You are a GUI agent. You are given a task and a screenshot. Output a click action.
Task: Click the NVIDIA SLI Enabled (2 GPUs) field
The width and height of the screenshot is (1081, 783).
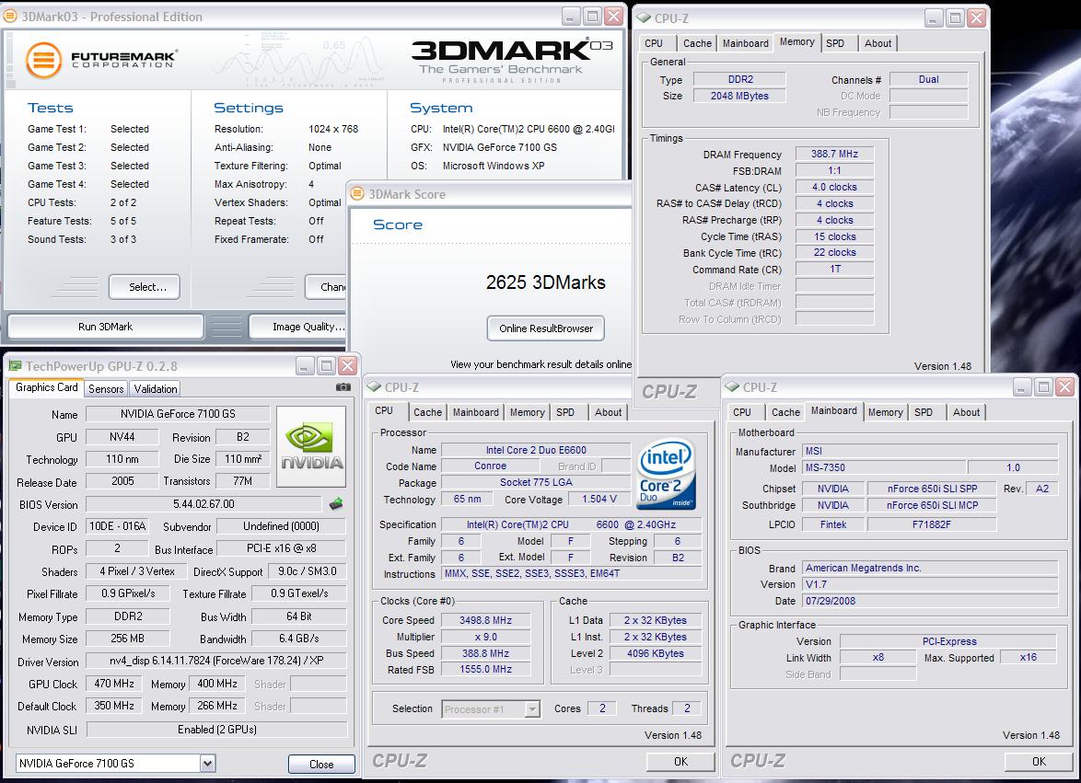click(216, 730)
